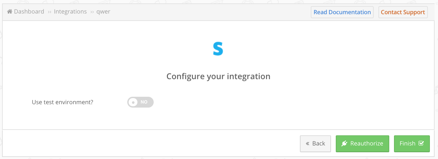The height and width of the screenshot is (159, 438).
Task: Click the green Reauthorize button
Action: coord(362,143)
